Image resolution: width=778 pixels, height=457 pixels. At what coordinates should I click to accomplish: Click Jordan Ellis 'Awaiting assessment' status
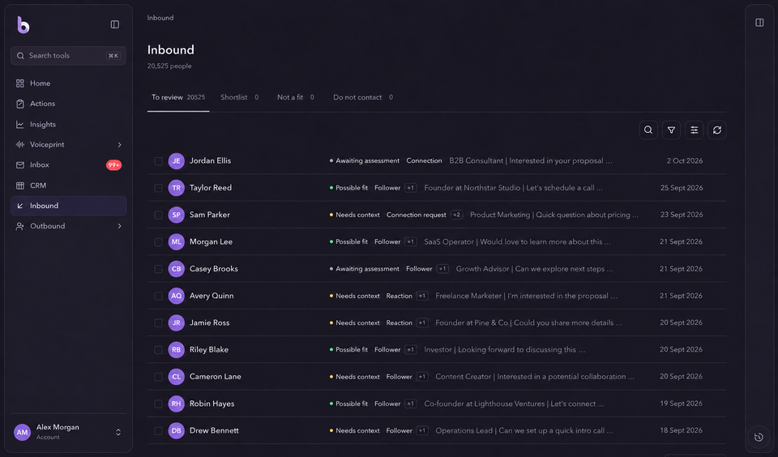364,160
